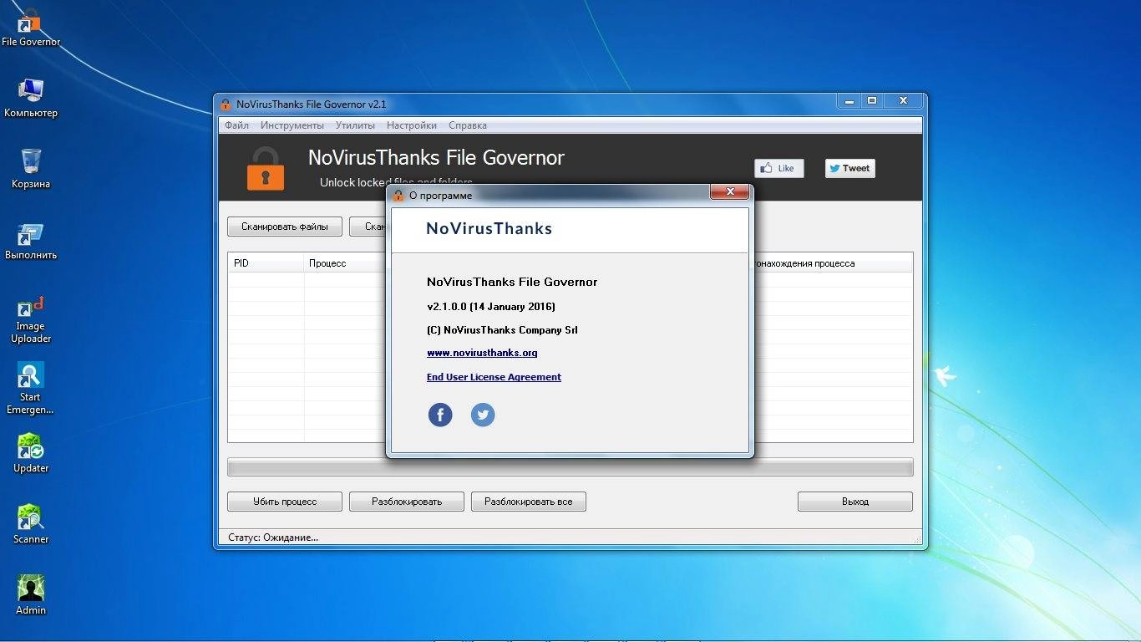Open the Компьютер desktop icon
The width and height of the screenshot is (1141, 642).
(x=31, y=98)
